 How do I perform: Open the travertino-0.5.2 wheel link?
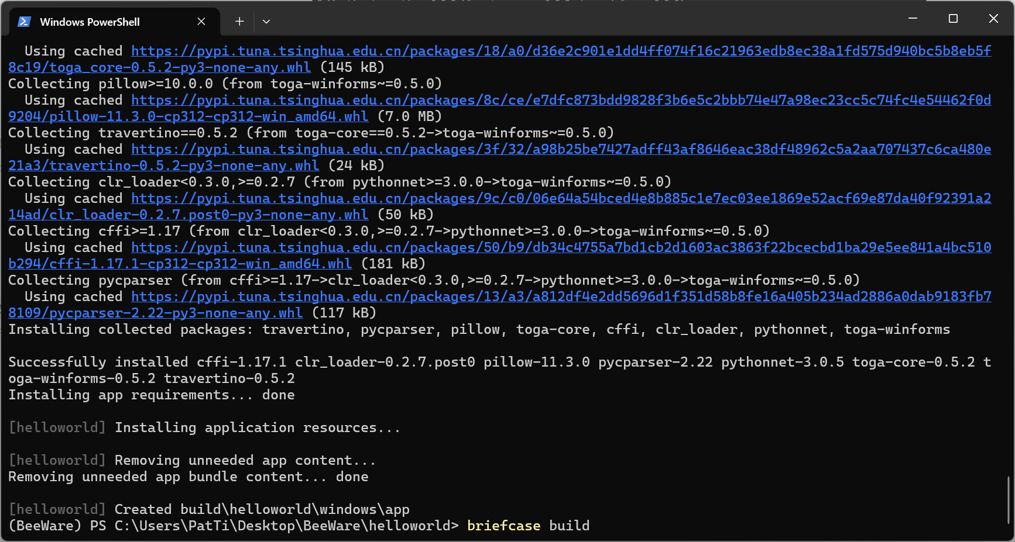click(x=164, y=166)
